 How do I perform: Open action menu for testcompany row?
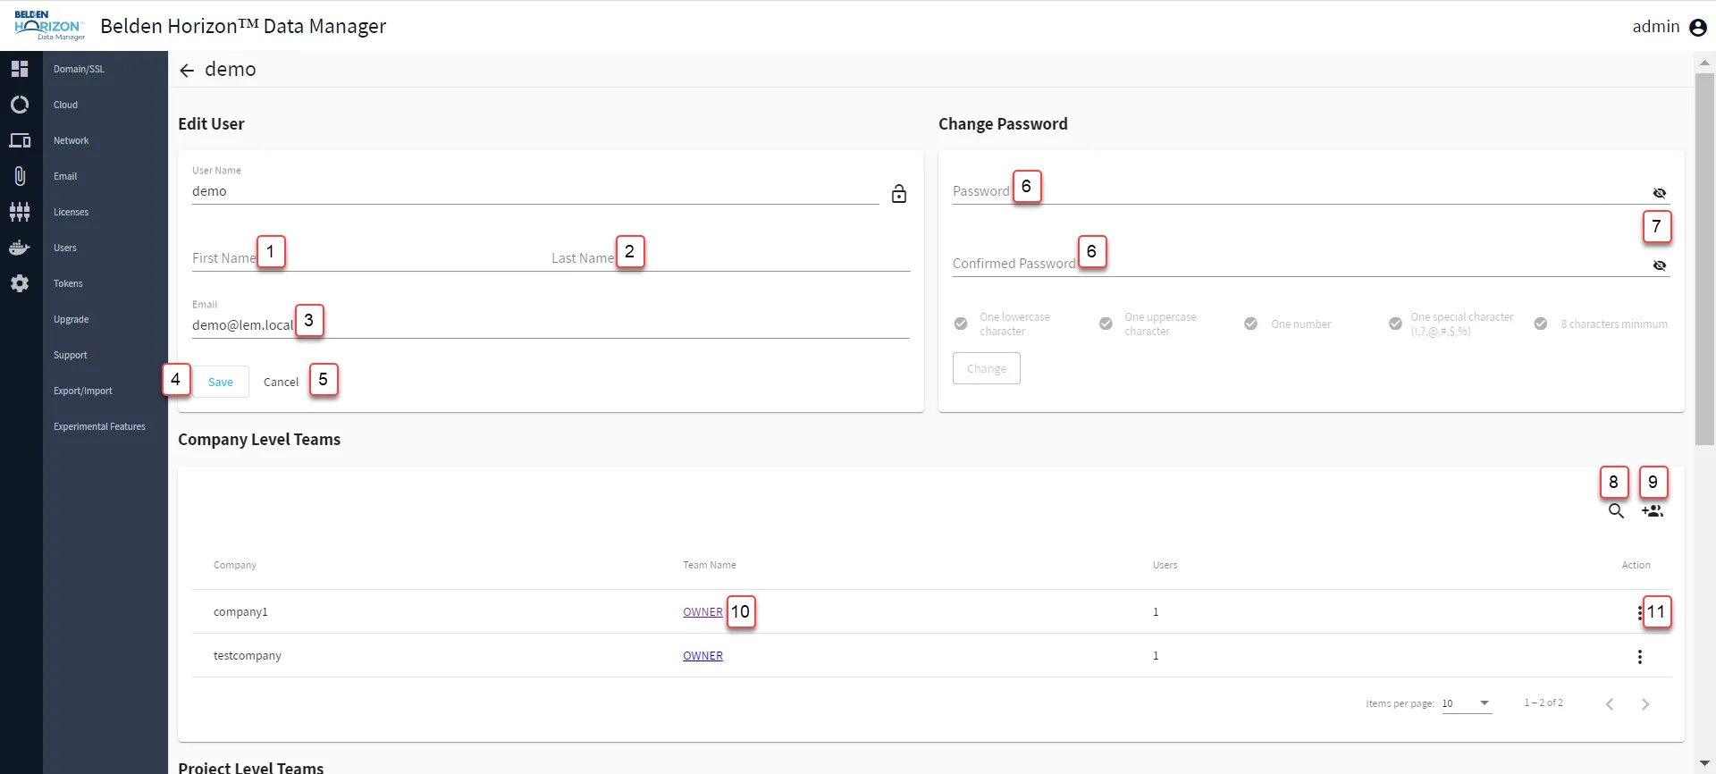(1639, 657)
